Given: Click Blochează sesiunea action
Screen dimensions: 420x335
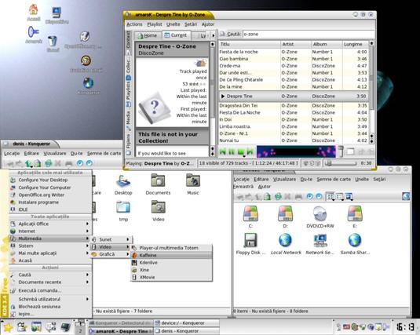Looking at the screenshot, I should coord(50,306).
